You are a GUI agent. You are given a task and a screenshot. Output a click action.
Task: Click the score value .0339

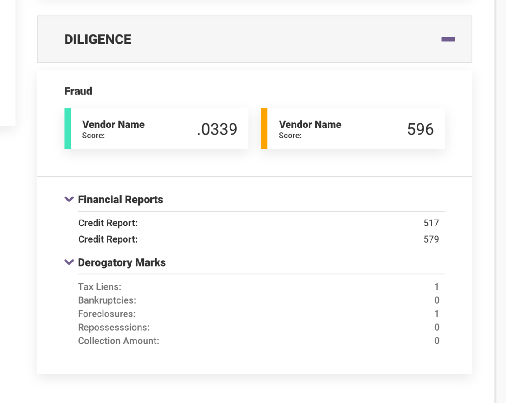pyautogui.click(x=216, y=129)
